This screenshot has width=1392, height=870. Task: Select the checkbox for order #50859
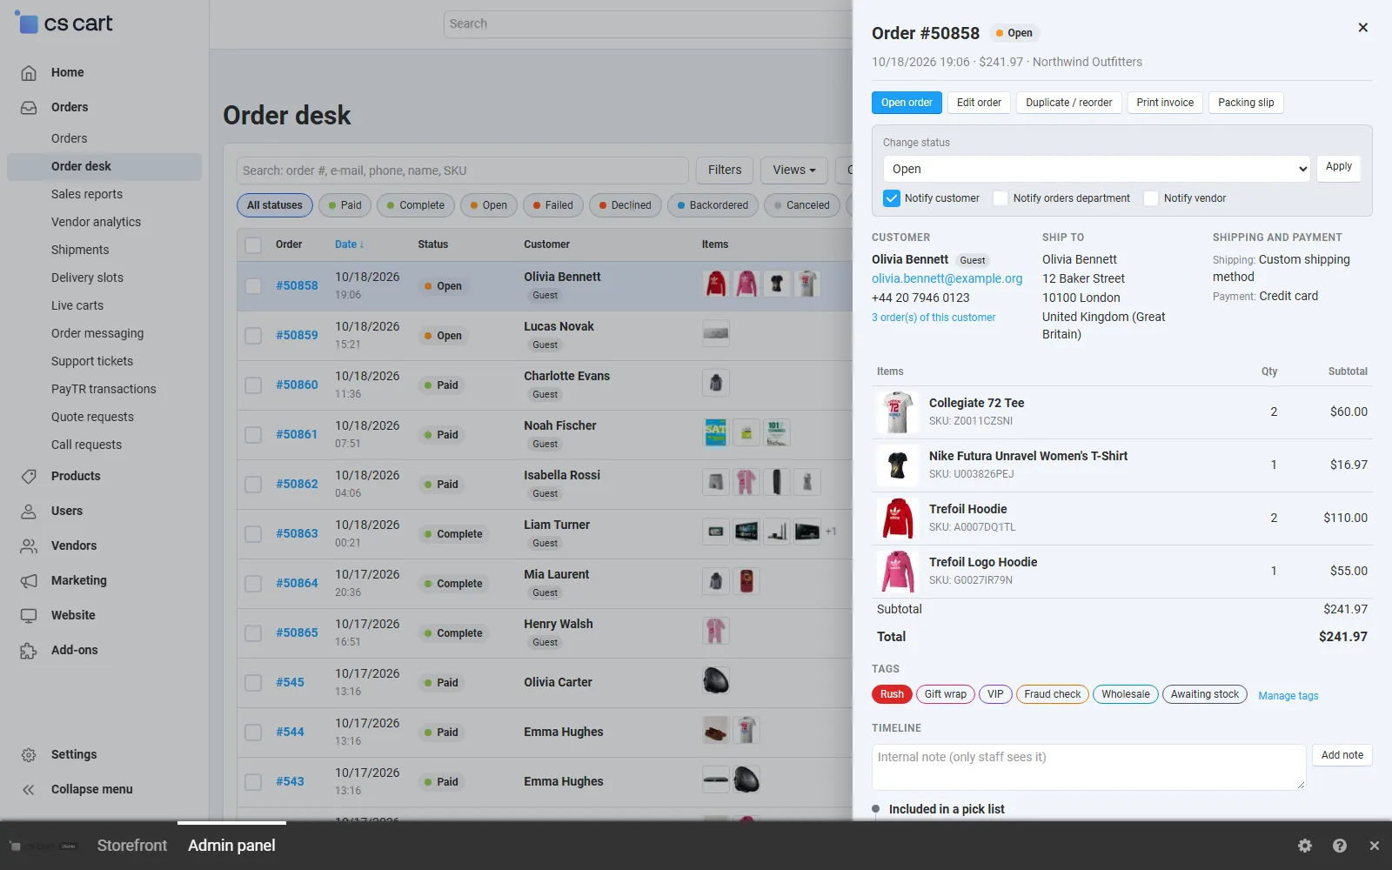point(253,335)
